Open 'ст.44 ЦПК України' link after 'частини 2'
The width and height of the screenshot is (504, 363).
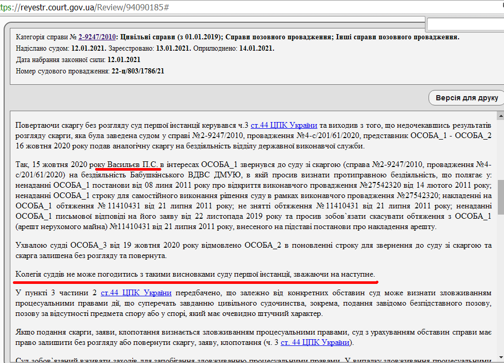click(x=136, y=293)
